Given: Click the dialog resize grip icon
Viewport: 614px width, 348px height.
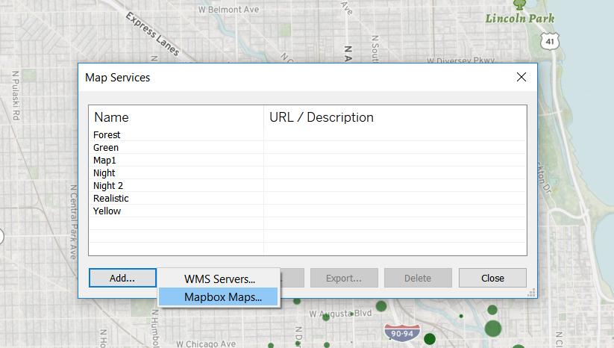Looking at the screenshot, I should pyautogui.click(x=531, y=293).
